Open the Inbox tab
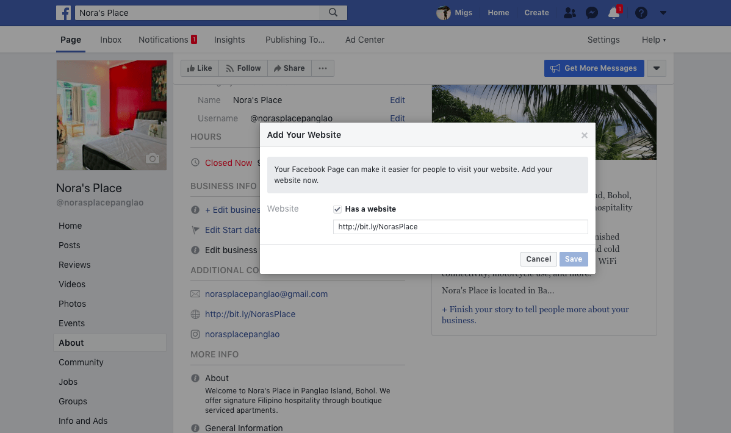The width and height of the screenshot is (731, 433). click(x=110, y=39)
